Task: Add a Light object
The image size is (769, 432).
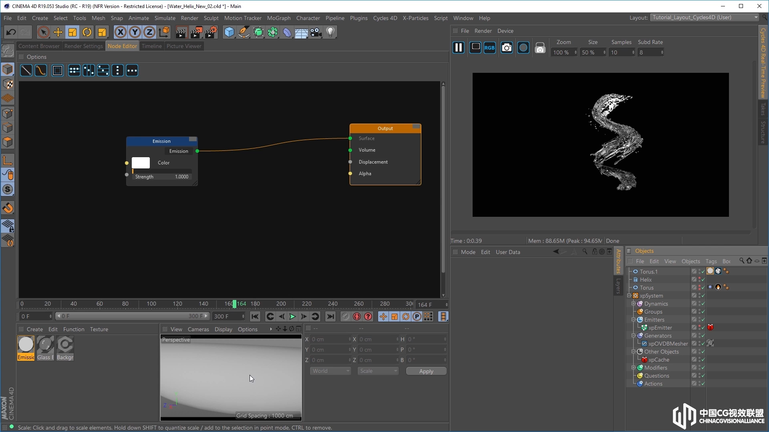Action: [x=330, y=32]
